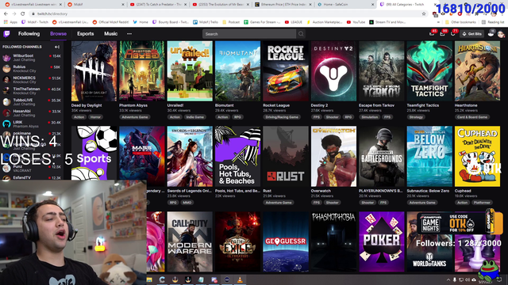This screenshot has height=285, width=508.
Task: Open Unrailed! category thumbnail
Action: pos(190,71)
